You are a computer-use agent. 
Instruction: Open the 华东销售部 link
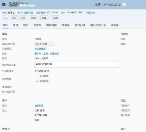pos(40,49)
